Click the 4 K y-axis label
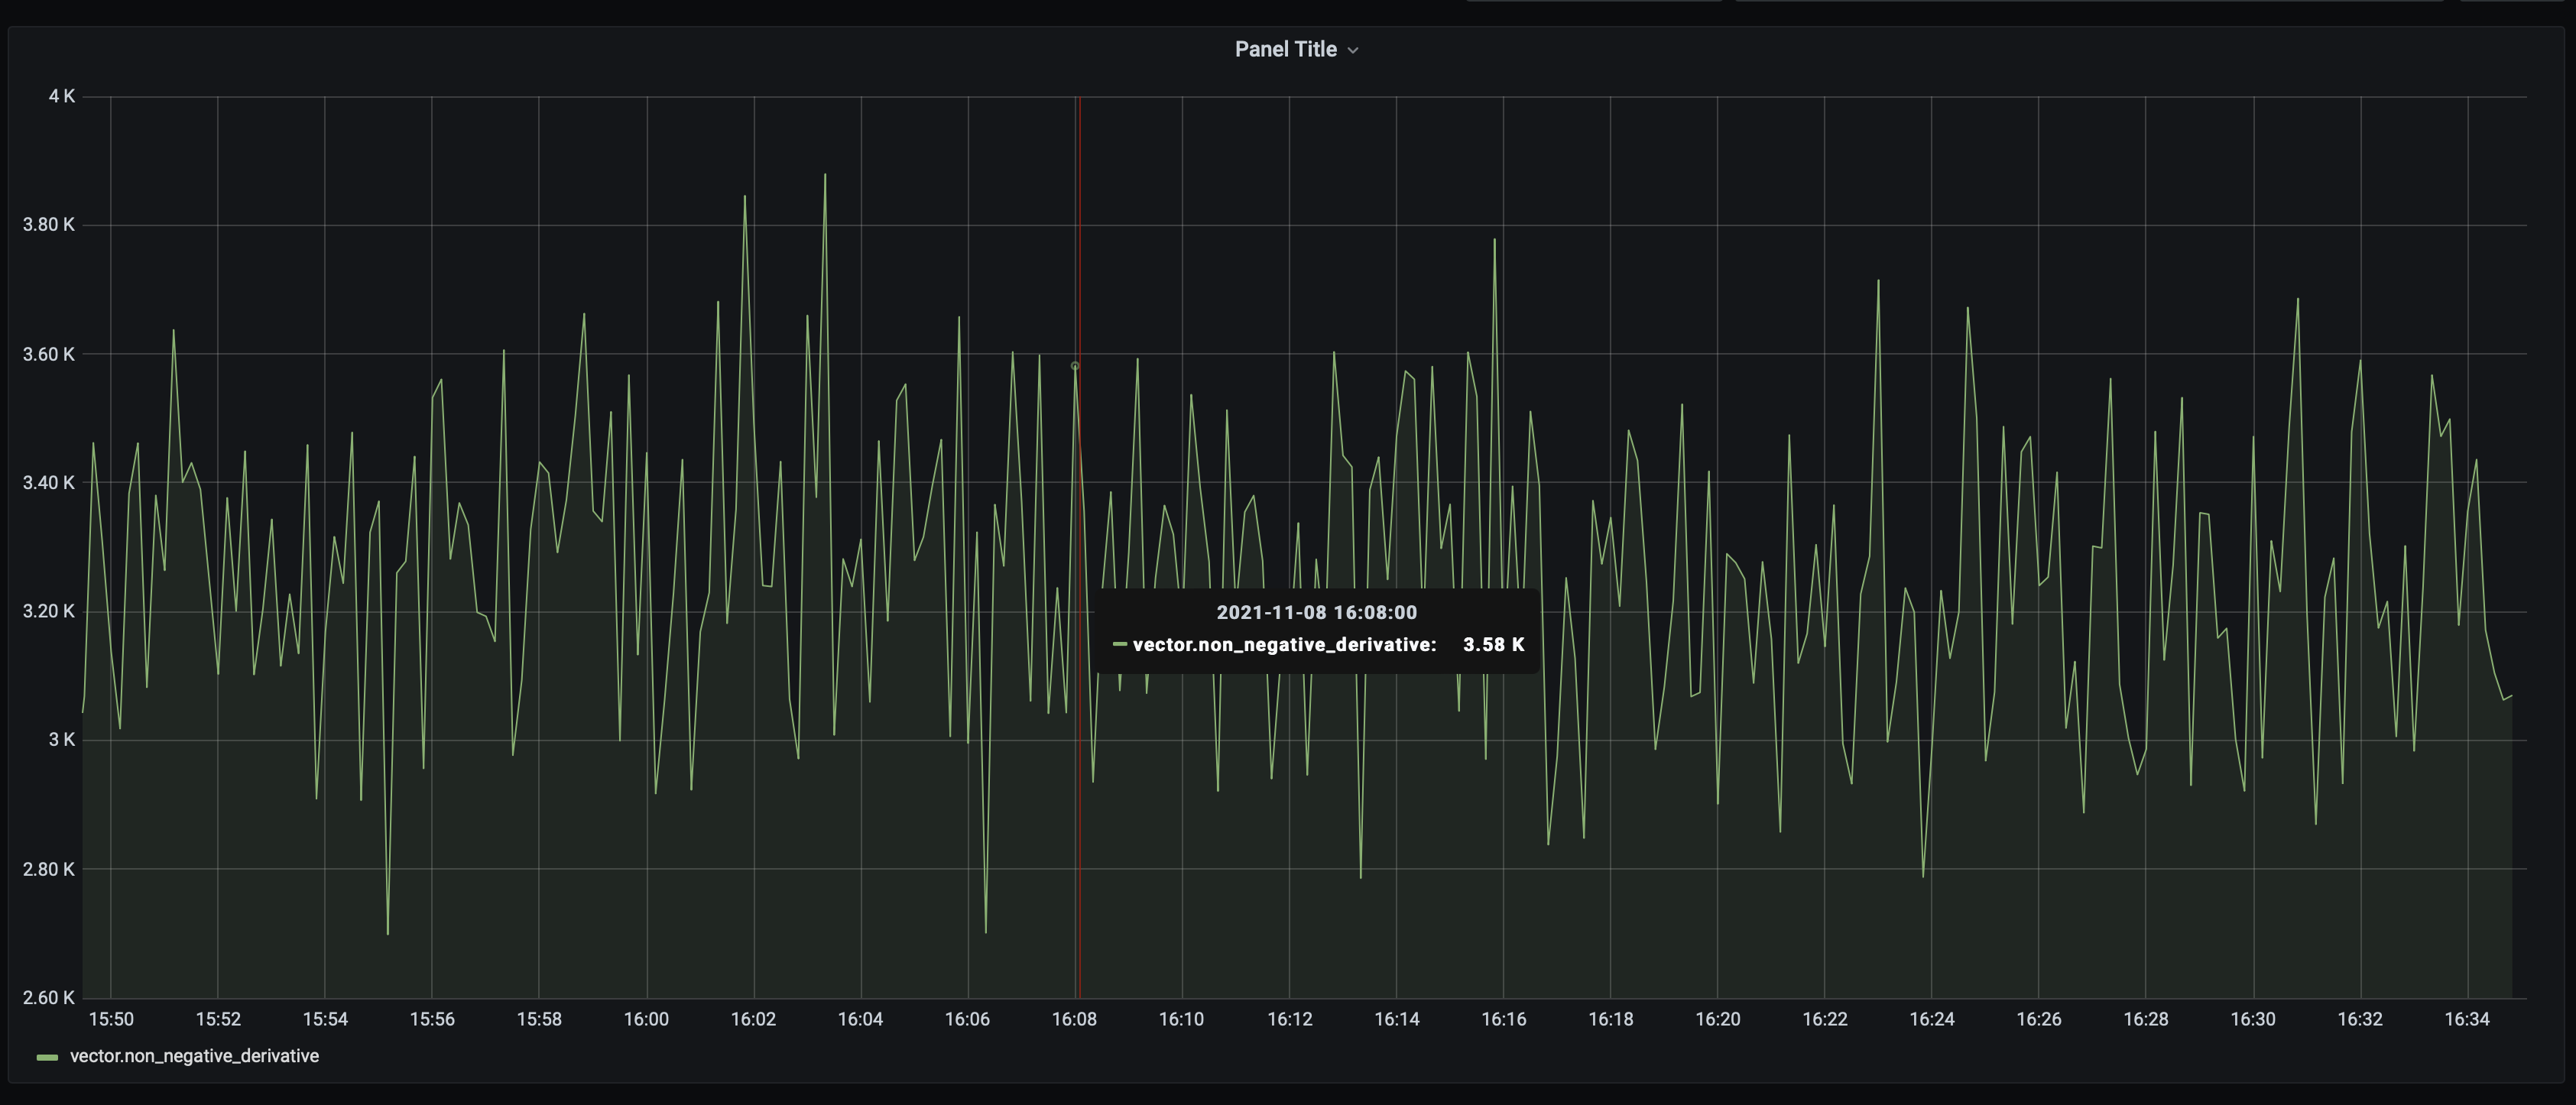The image size is (2576, 1105). [x=62, y=96]
